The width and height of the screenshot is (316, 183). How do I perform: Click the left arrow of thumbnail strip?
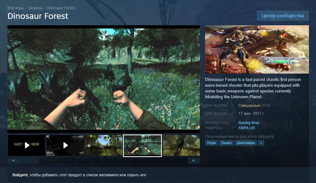point(13,161)
